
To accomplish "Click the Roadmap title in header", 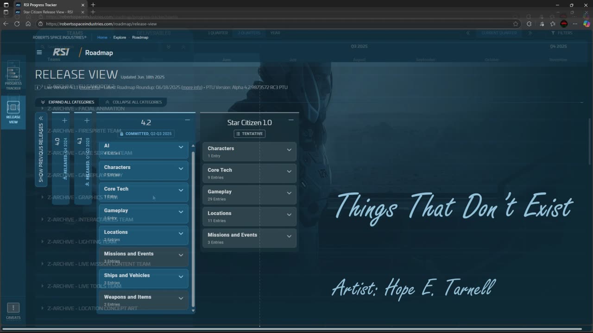I will coord(99,53).
